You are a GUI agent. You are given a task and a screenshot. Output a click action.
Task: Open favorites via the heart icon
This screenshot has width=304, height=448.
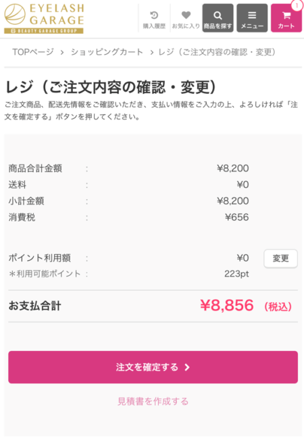pos(186,15)
